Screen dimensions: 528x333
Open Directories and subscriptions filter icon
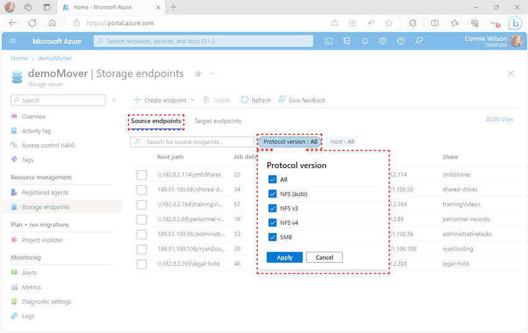(347, 41)
